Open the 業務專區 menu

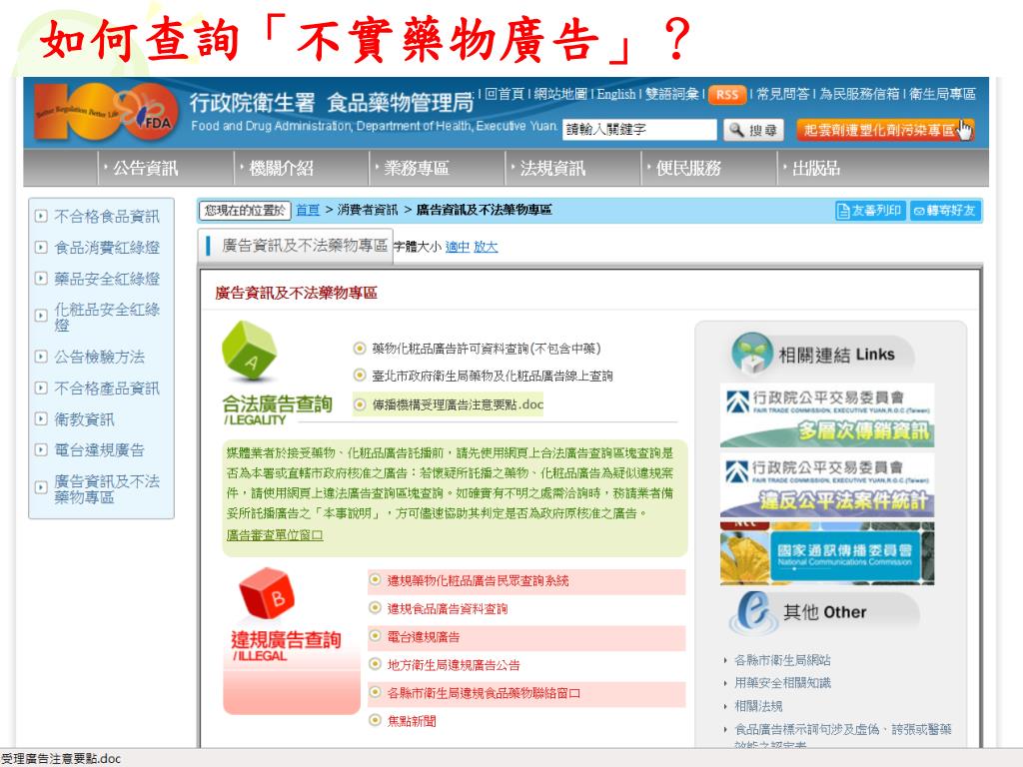[417, 169]
